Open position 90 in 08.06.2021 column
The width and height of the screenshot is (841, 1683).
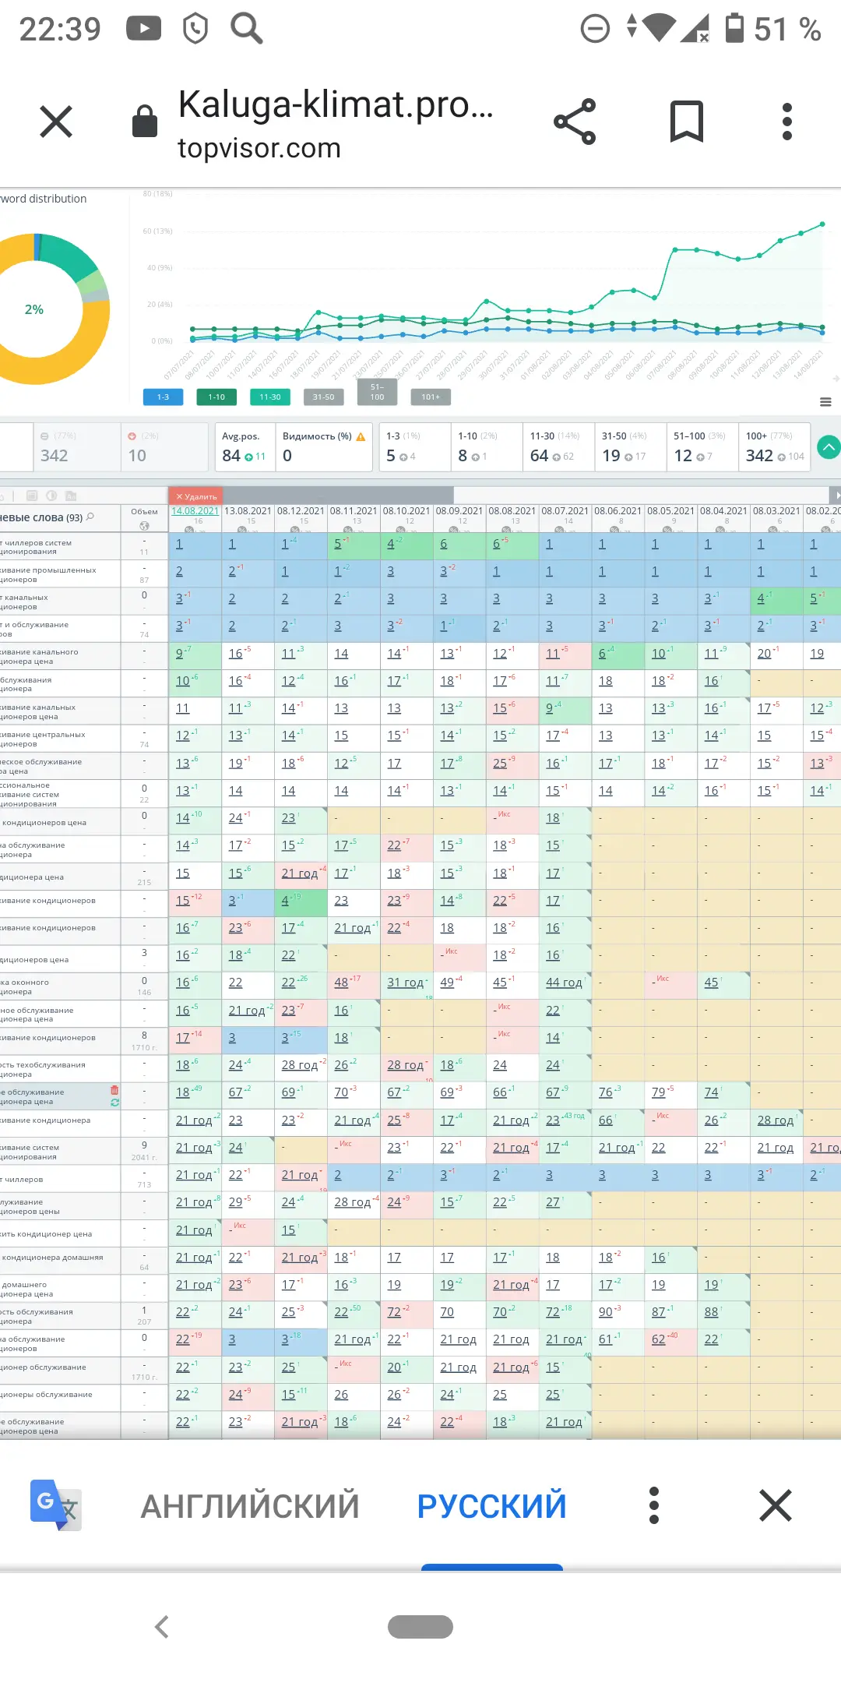[x=606, y=1312]
